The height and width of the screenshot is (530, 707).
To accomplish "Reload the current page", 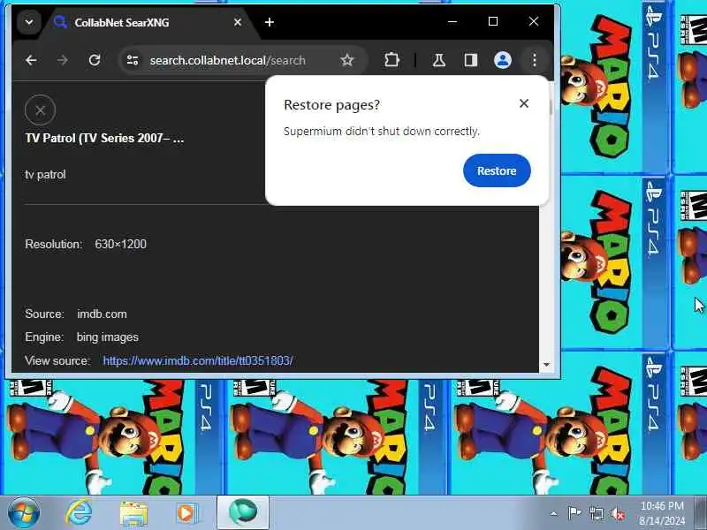I will pyautogui.click(x=95, y=60).
